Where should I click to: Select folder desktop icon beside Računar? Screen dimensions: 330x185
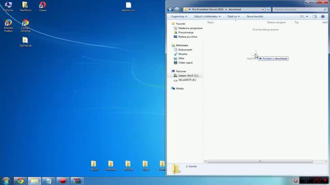pos(25,6)
